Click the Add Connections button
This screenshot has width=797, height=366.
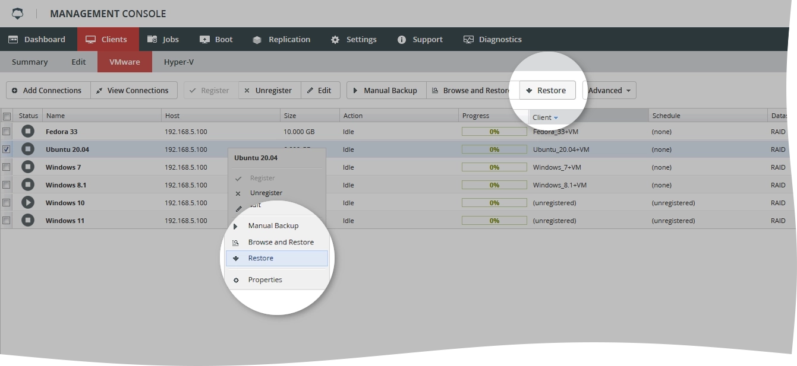pyautogui.click(x=48, y=90)
